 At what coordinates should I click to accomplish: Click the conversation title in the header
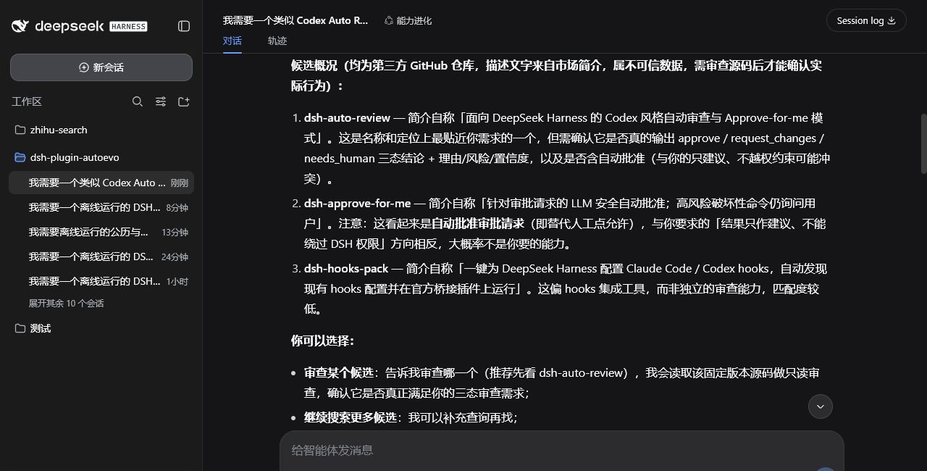tap(295, 20)
